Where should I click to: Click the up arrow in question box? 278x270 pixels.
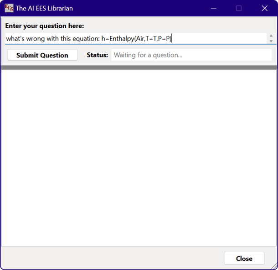coord(271,36)
